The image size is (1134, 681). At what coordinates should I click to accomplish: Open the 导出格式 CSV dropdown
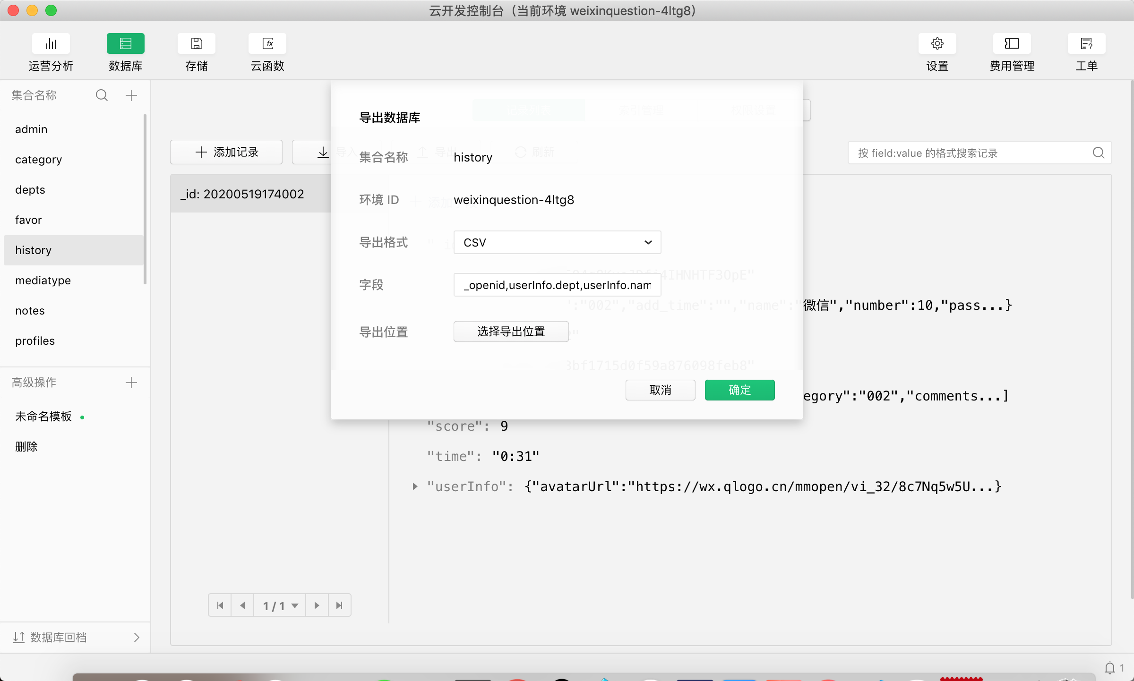557,242
